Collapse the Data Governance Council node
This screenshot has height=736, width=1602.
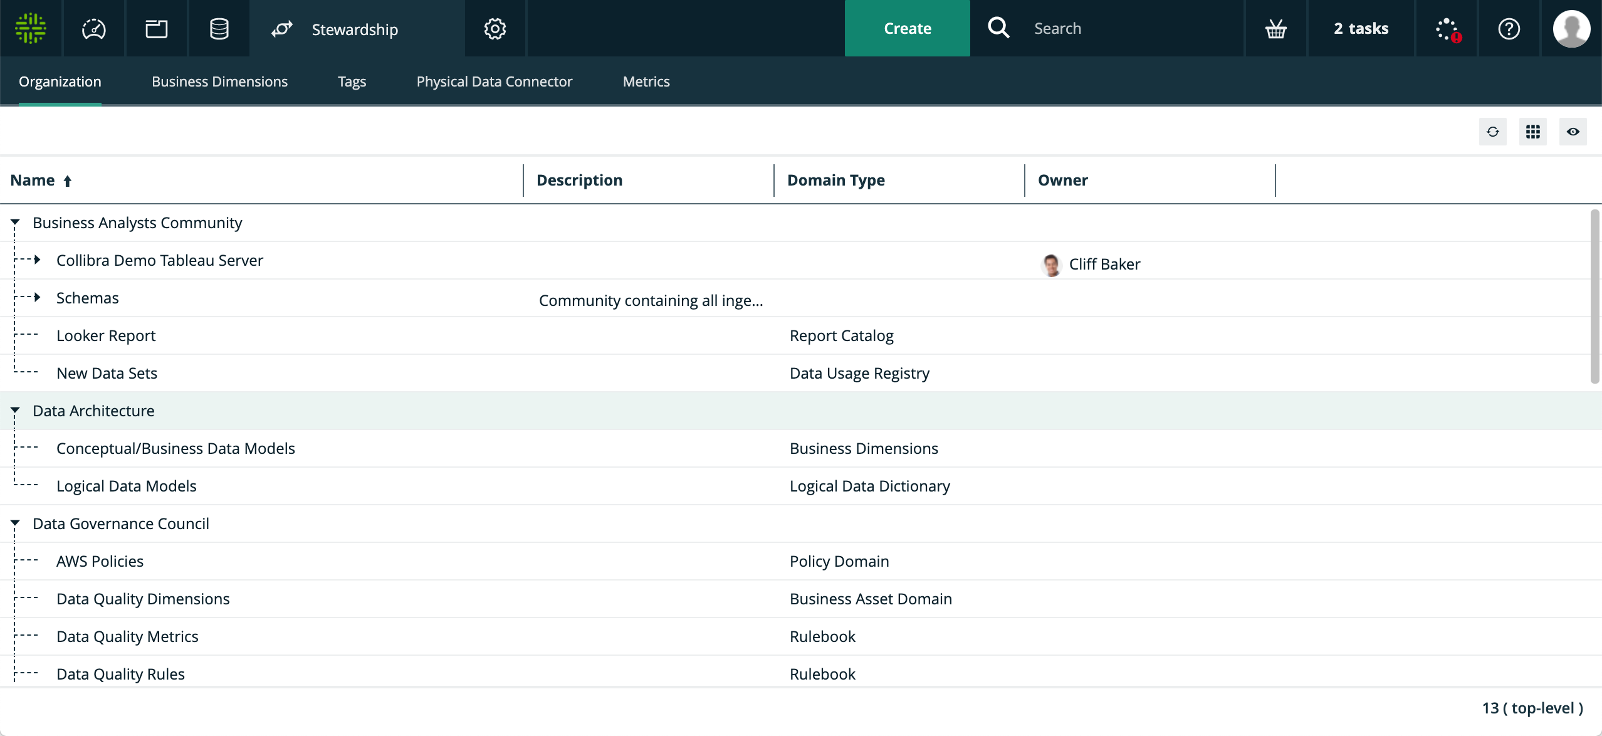click(x=16, y=523)
